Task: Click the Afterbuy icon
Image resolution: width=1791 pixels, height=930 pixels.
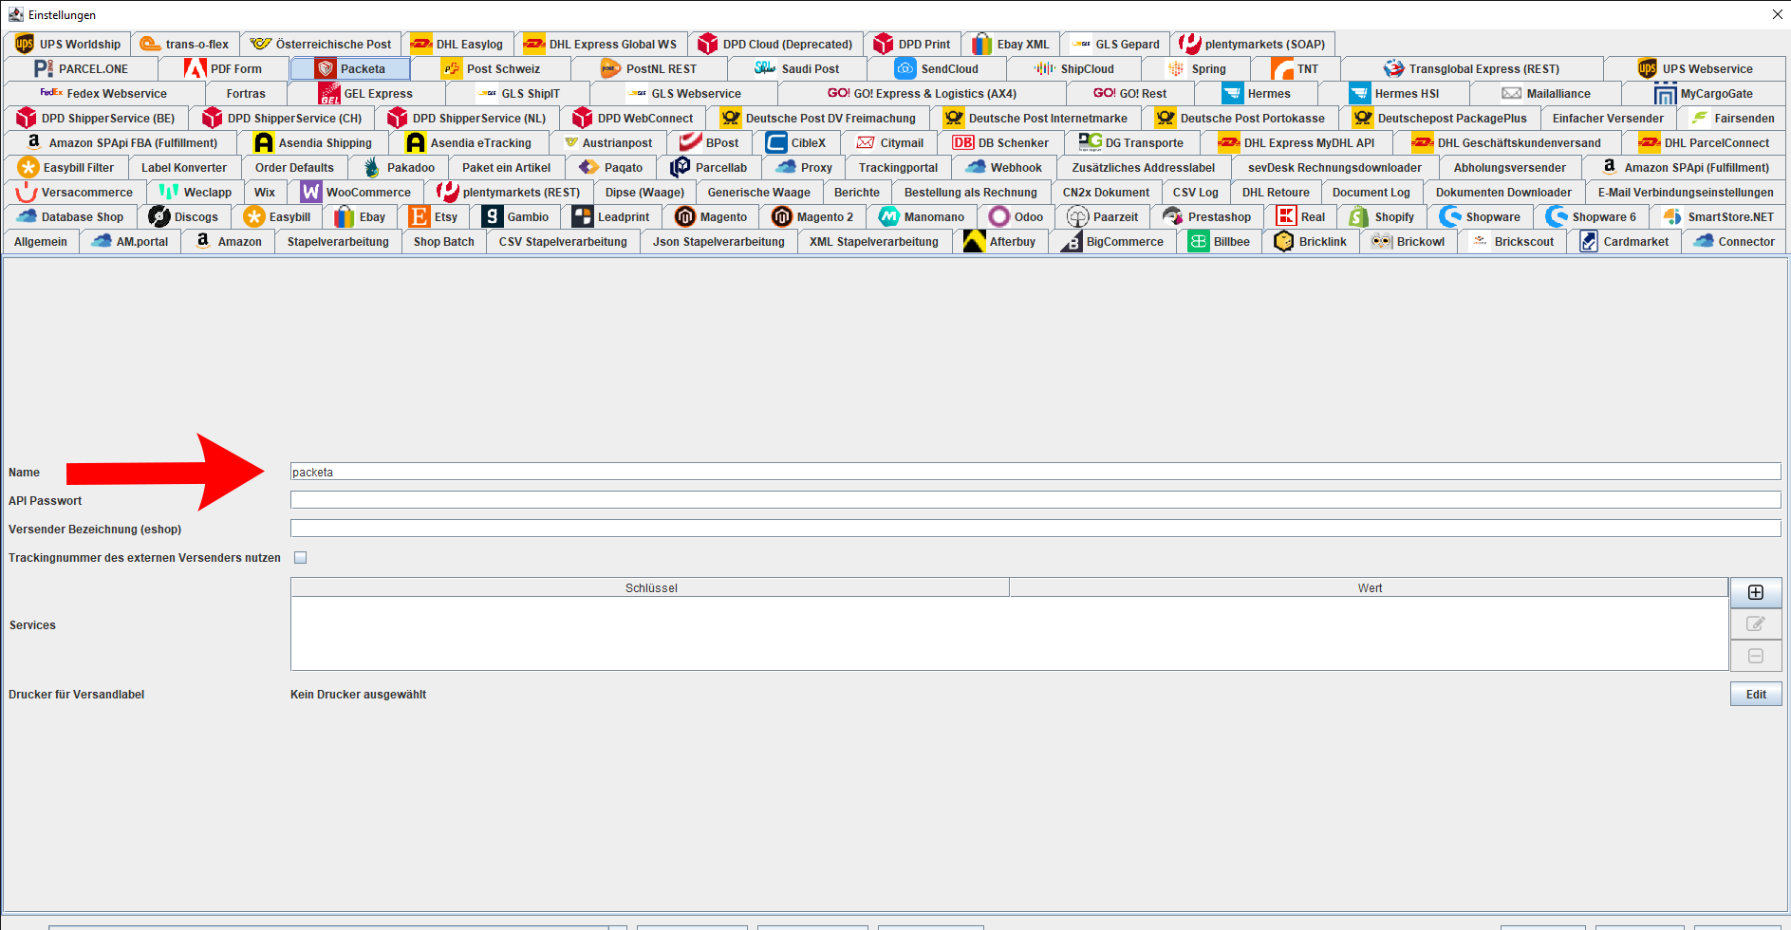Action: [x=974, y=241]
